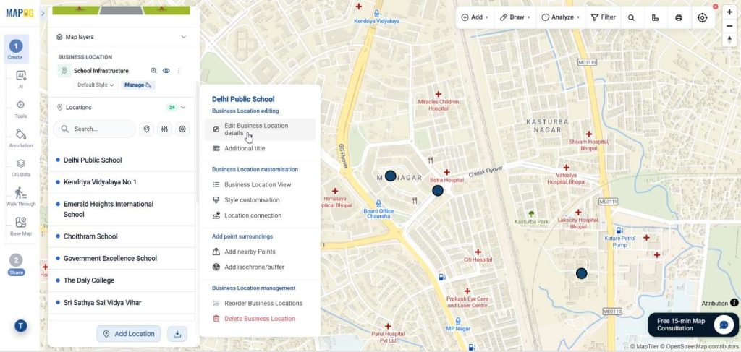
Task: Select map marker over M P Nagar label
Action: point(390,176)
